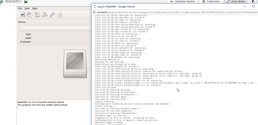Click '90-makemkv.sh: exited 0.' log line
This screenshot has height=125, width=258.
pyautogui.click(x=117, y=66)
